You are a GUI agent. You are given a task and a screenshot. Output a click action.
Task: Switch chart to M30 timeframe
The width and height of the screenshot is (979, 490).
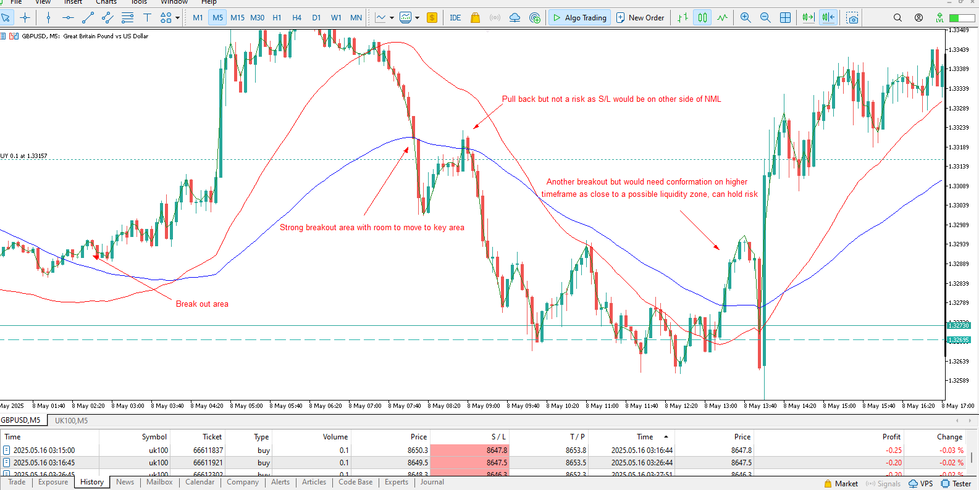coord(257,18)
